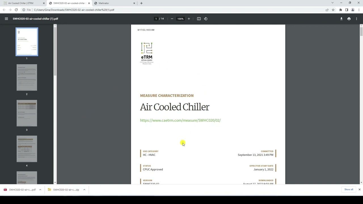
Task: Select page 2 thumbnail
Action: pyautogui.click(x=27, y=78)
